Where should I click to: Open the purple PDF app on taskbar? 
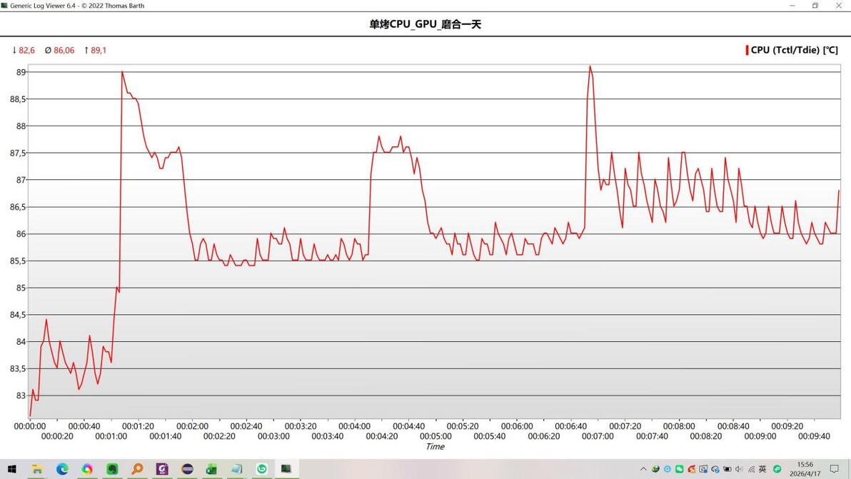(x=162, y=469)
